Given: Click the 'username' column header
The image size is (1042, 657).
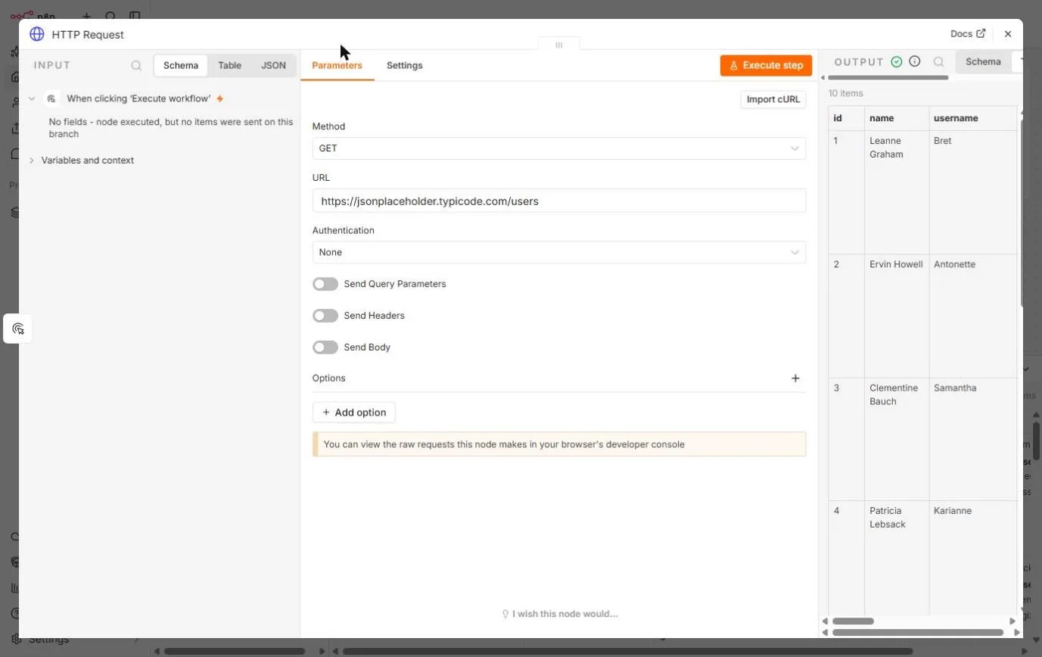Looking at the screenshot, I should click(973, 118).
